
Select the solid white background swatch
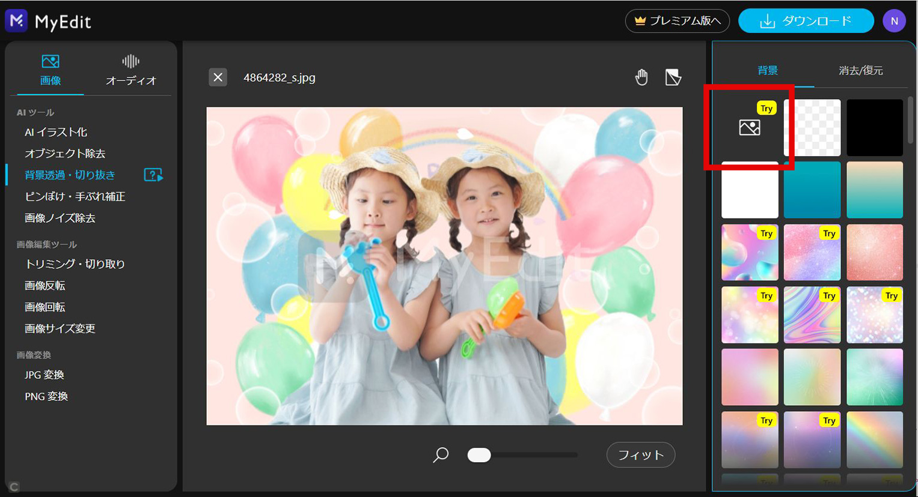[x=750, y=190]
